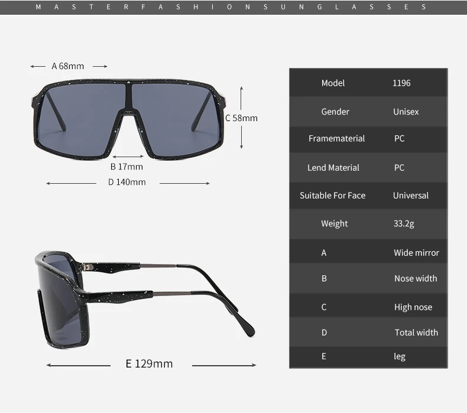Image resolution: width=467 pixels, height=413 pixels.
Task: Click the '33.2g' weight value
Action: [x=404, y=223]
